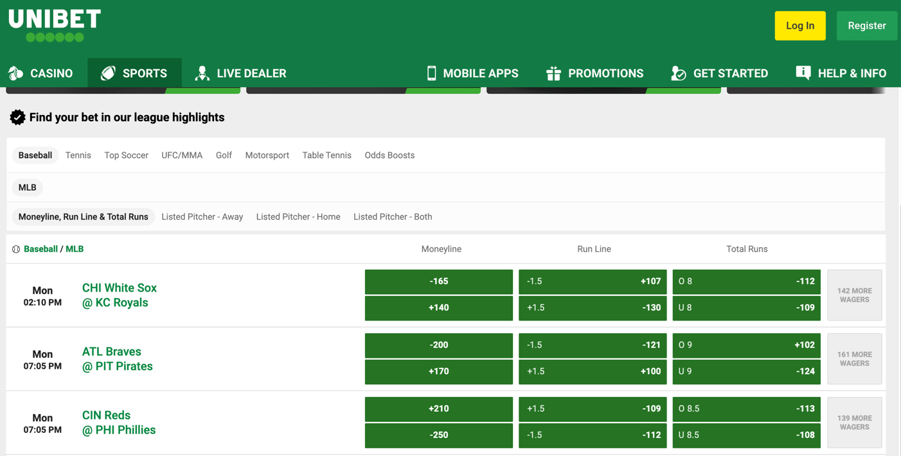
Task: Click the Promotions gift icon
Action: click(553, 73)
